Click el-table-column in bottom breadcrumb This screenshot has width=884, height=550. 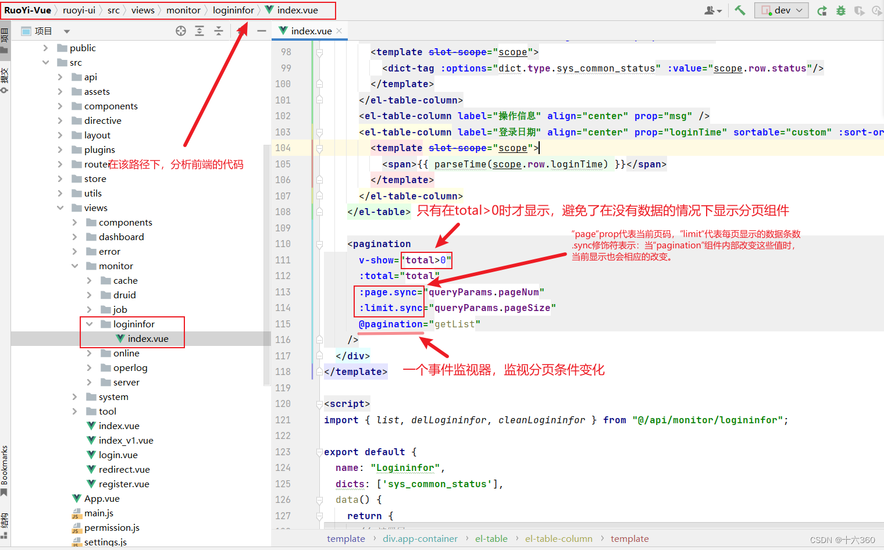coord(558,539)
